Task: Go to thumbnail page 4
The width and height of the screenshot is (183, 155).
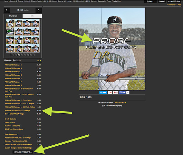Action: (x=24, y=55)
